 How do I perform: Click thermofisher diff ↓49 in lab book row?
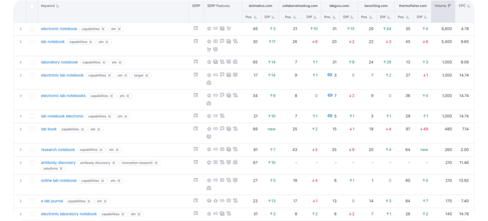[x=424, y=129]
